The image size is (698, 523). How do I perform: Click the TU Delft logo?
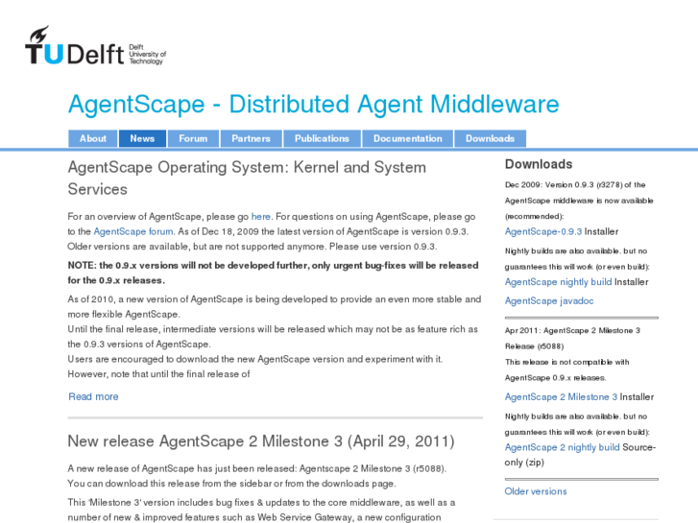[x=95, y=45]
